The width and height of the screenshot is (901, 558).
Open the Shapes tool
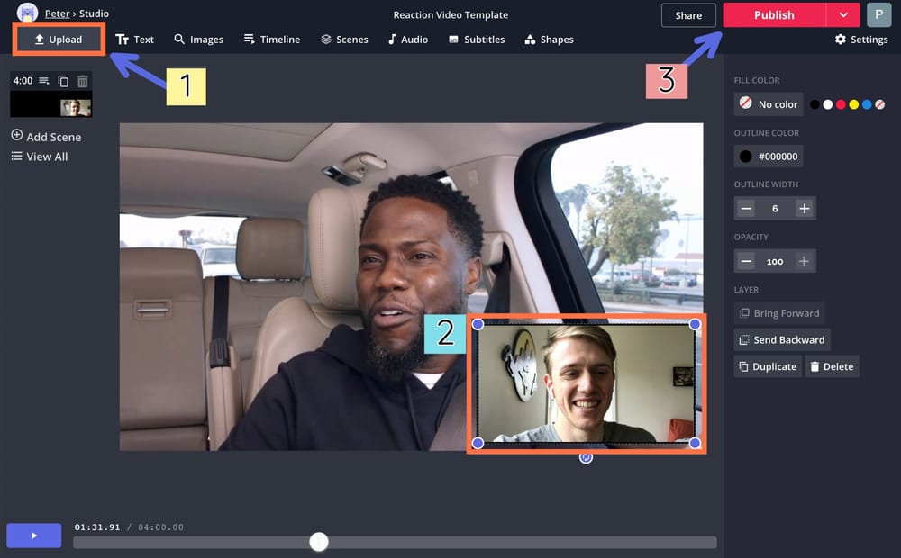pos(550,40)
